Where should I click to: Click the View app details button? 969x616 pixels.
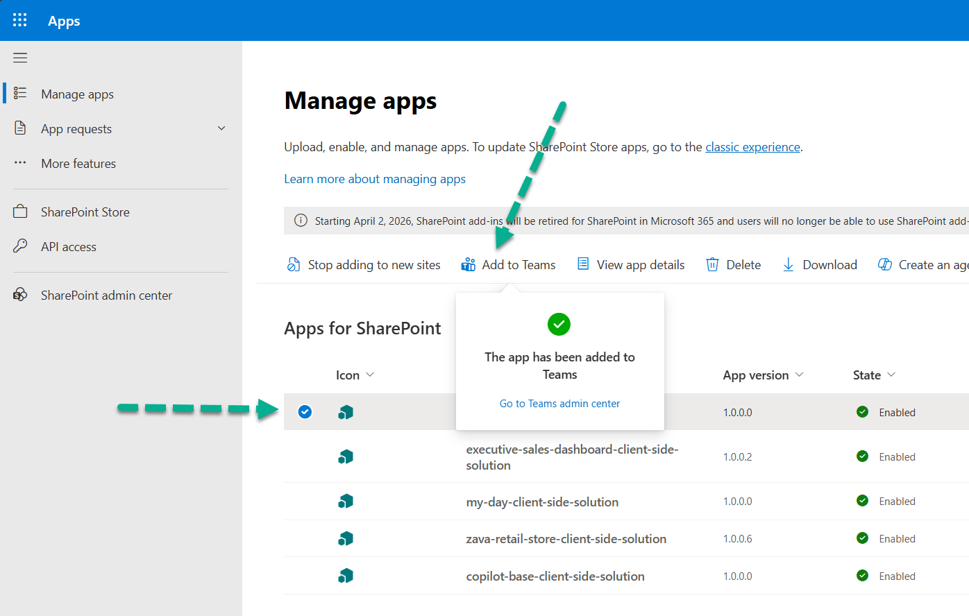pos(631,264)
